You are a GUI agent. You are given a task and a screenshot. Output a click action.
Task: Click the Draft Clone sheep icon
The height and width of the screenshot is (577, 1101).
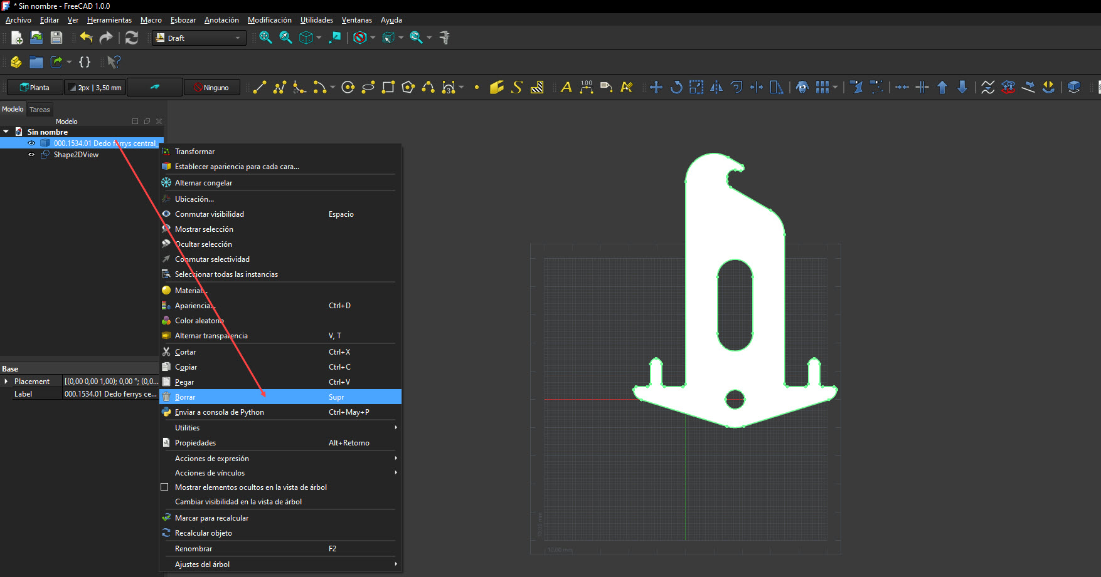(x=802, y=87)
